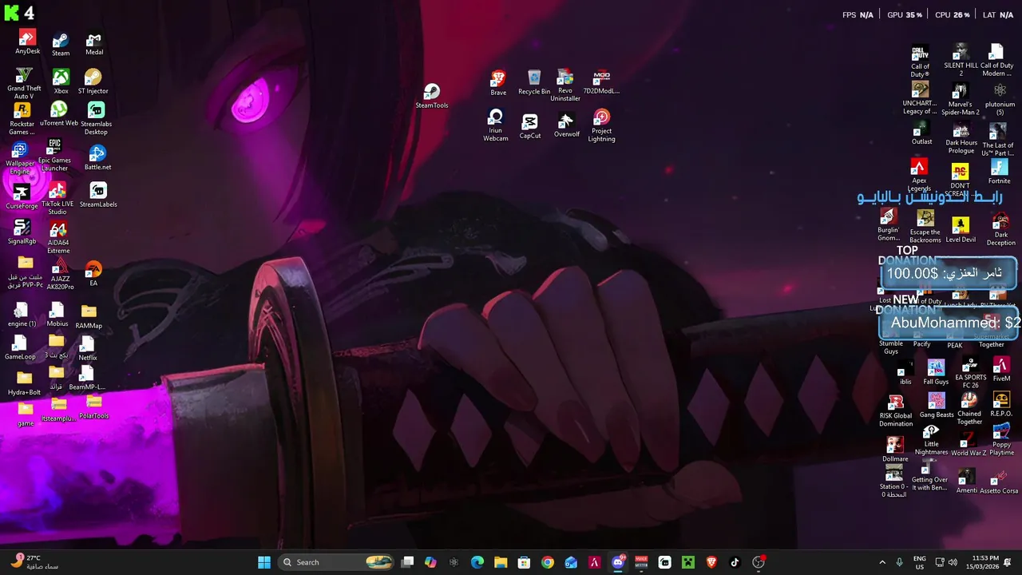
Task: Select the Grand Theft Auto V shortcut
Action: 24,84
